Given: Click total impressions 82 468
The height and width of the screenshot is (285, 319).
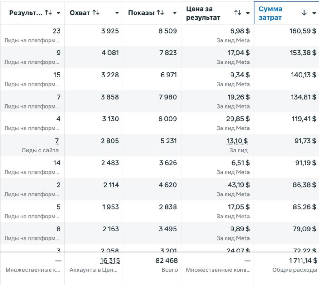Looking at the screenshot, I should pos(166,261).
